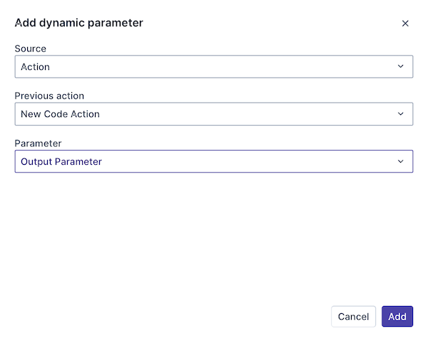The height and width of the screenshot is (341, 428).
Task: Click the Previous action chevron arrow
Action: (400, 114)
